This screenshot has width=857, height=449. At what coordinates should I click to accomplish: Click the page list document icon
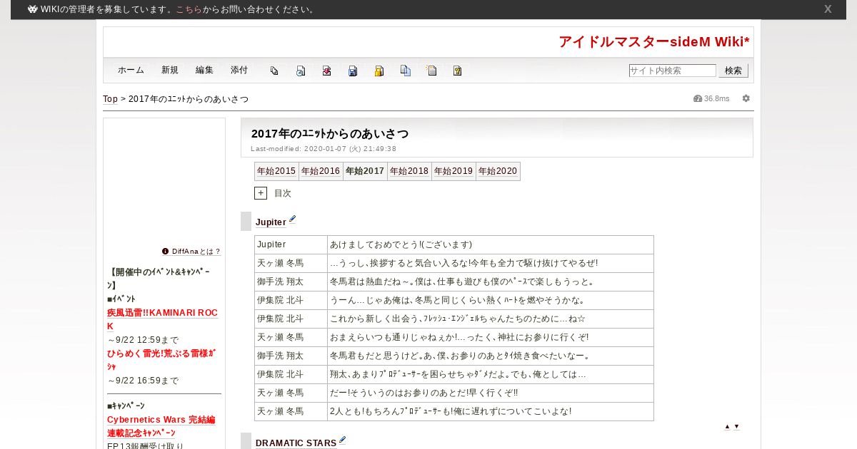(x=431, y=71)
